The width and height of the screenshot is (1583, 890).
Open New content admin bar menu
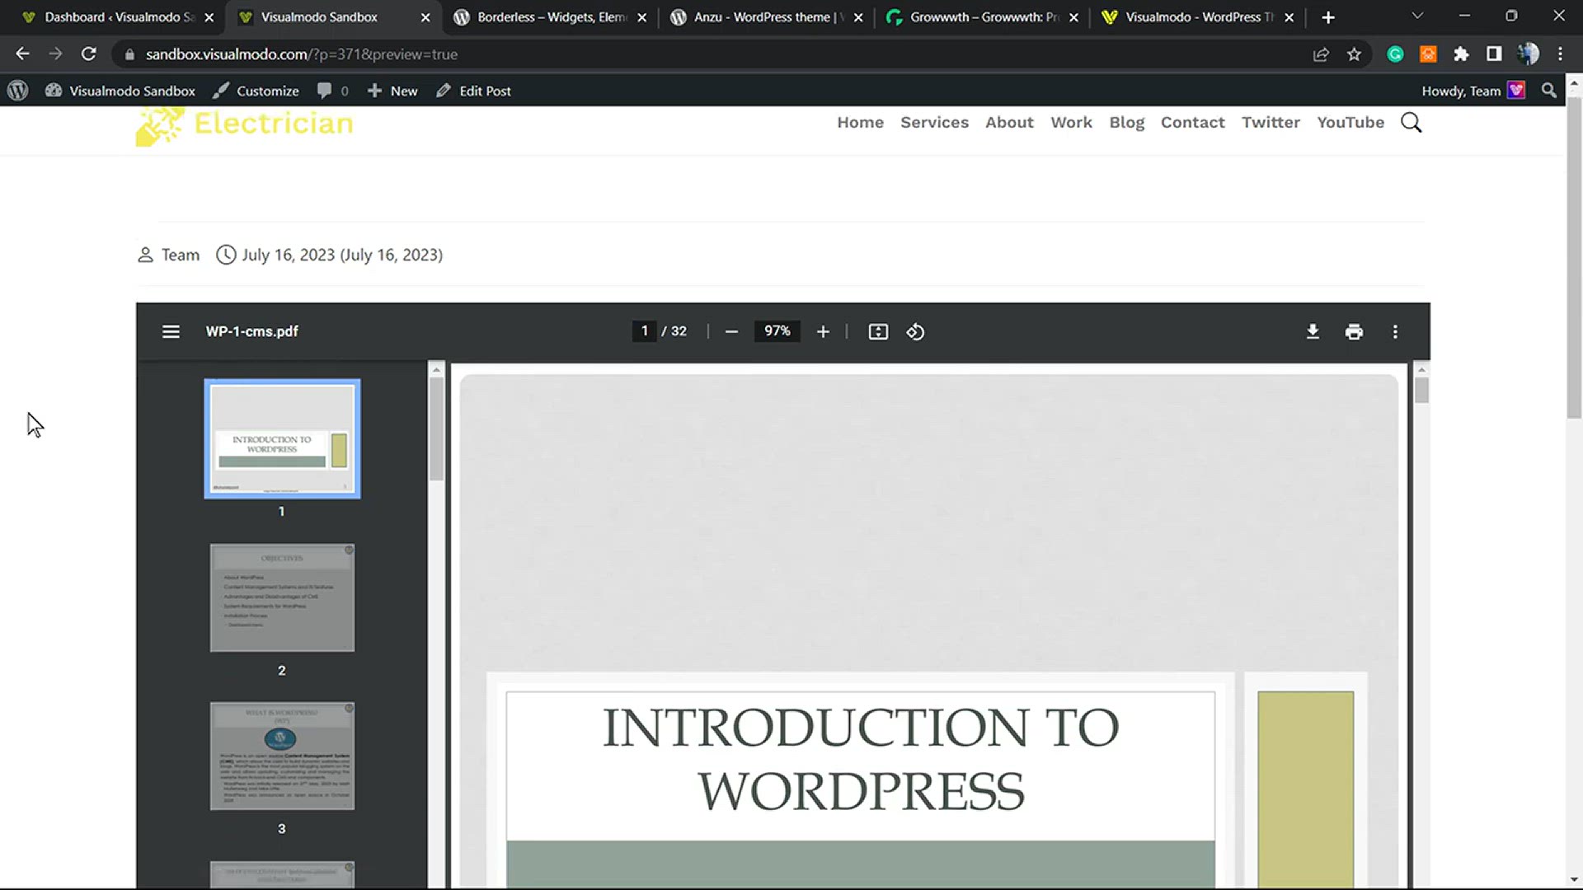click(x=392, y=91)
